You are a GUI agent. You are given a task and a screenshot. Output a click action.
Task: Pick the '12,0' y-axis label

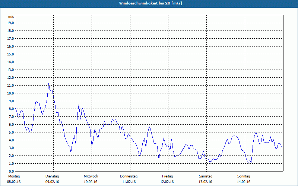10,78
